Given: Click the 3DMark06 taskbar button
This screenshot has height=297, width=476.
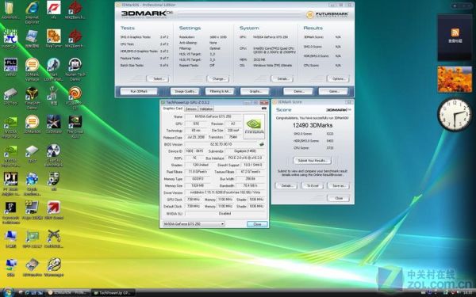Looking at the screenshot, I should click(x=68, y=293).
